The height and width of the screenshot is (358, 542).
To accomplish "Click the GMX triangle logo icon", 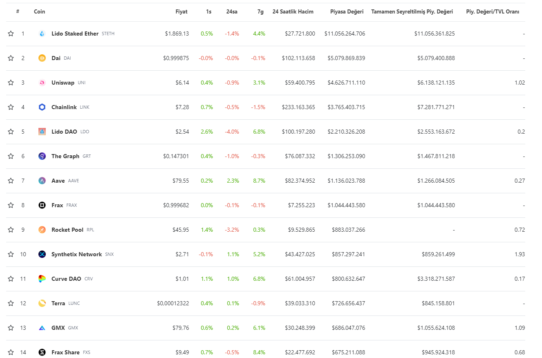I will click(42, 328).
